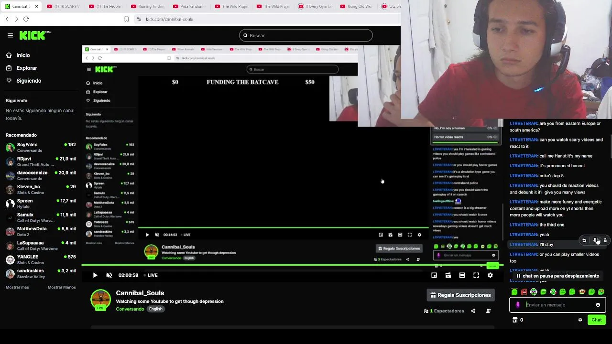Click the 1 Espectadores viewer count
612x344 pixels.
[x=444, y=311]
